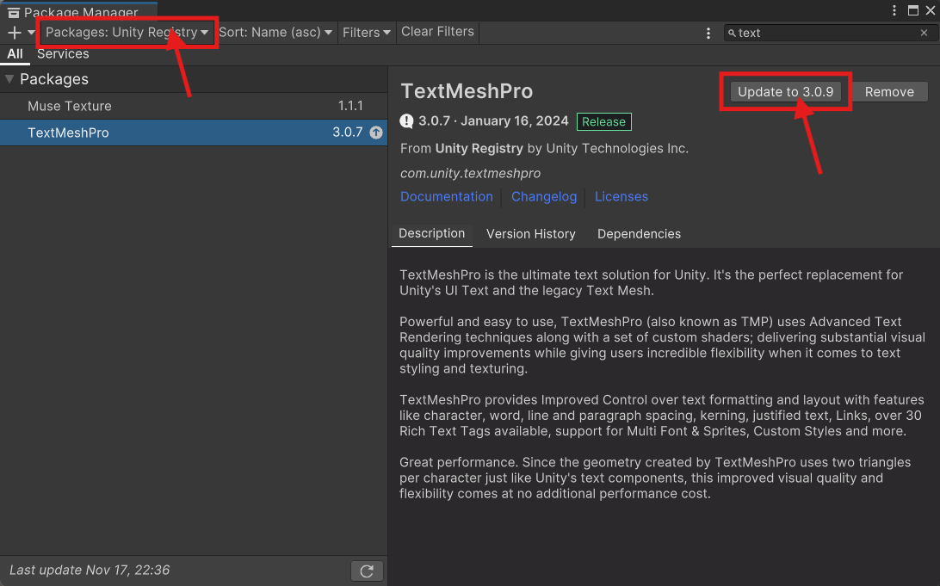Click the Remove button
This screenshot has height=586, width=940.
[889, 92]
